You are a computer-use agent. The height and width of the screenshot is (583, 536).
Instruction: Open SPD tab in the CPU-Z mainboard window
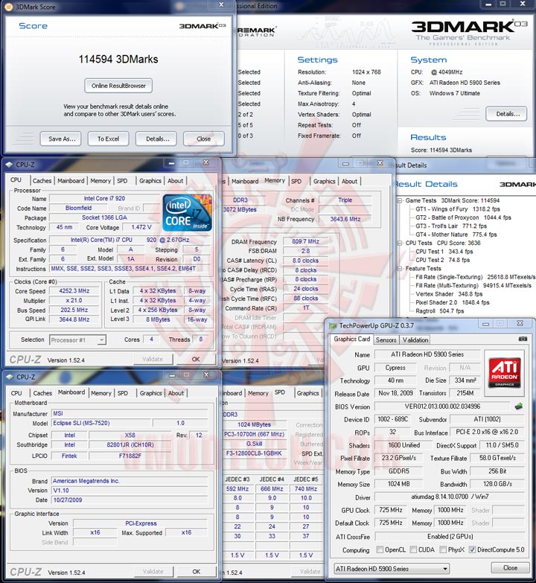point(123,393)
